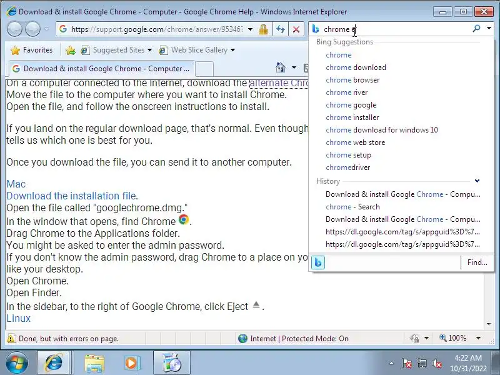Click the Back navigation button
Viewport: 500px width, 375px height.
pyautogui.click(x=14, y=29)
